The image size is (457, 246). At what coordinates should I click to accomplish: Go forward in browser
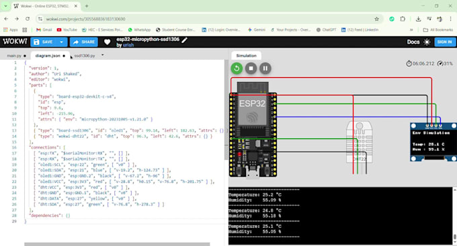coord(17,19)
